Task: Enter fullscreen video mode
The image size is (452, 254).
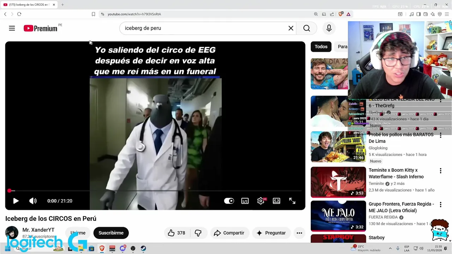Action: coord(292,201)
